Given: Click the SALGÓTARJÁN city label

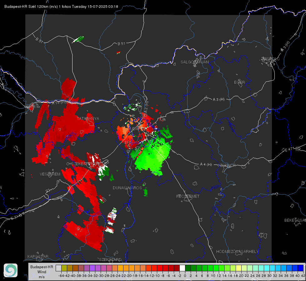Looking at the screenshot, I should point(194,62).
